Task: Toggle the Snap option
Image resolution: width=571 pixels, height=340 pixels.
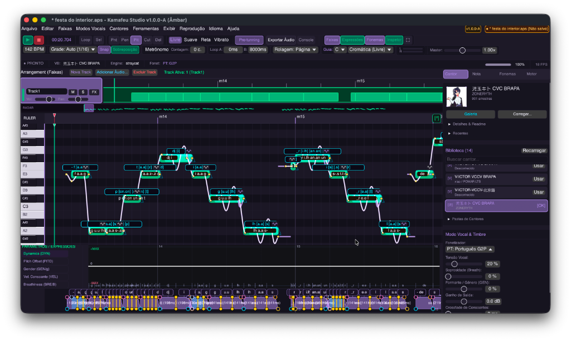Action: [104, 50]
